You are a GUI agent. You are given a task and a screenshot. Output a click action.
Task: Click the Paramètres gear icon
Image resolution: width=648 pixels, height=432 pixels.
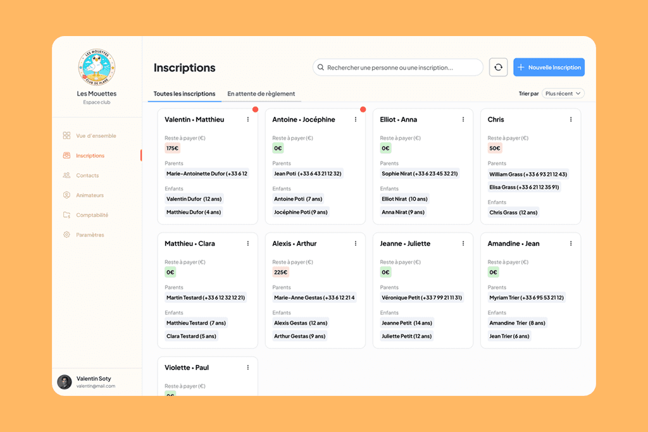66,235
